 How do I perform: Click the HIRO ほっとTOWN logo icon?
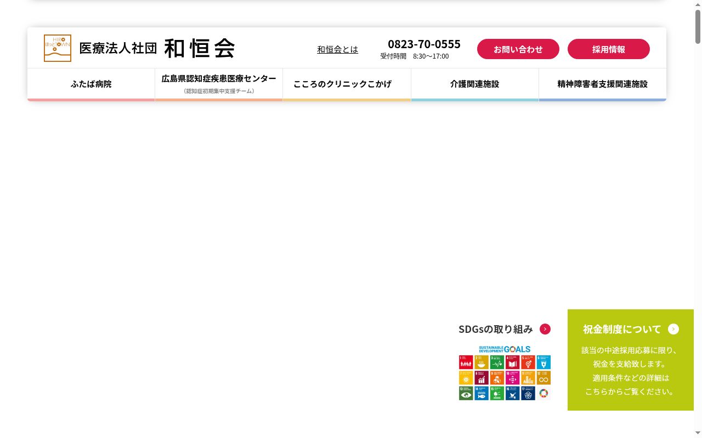tap(58, 48)
